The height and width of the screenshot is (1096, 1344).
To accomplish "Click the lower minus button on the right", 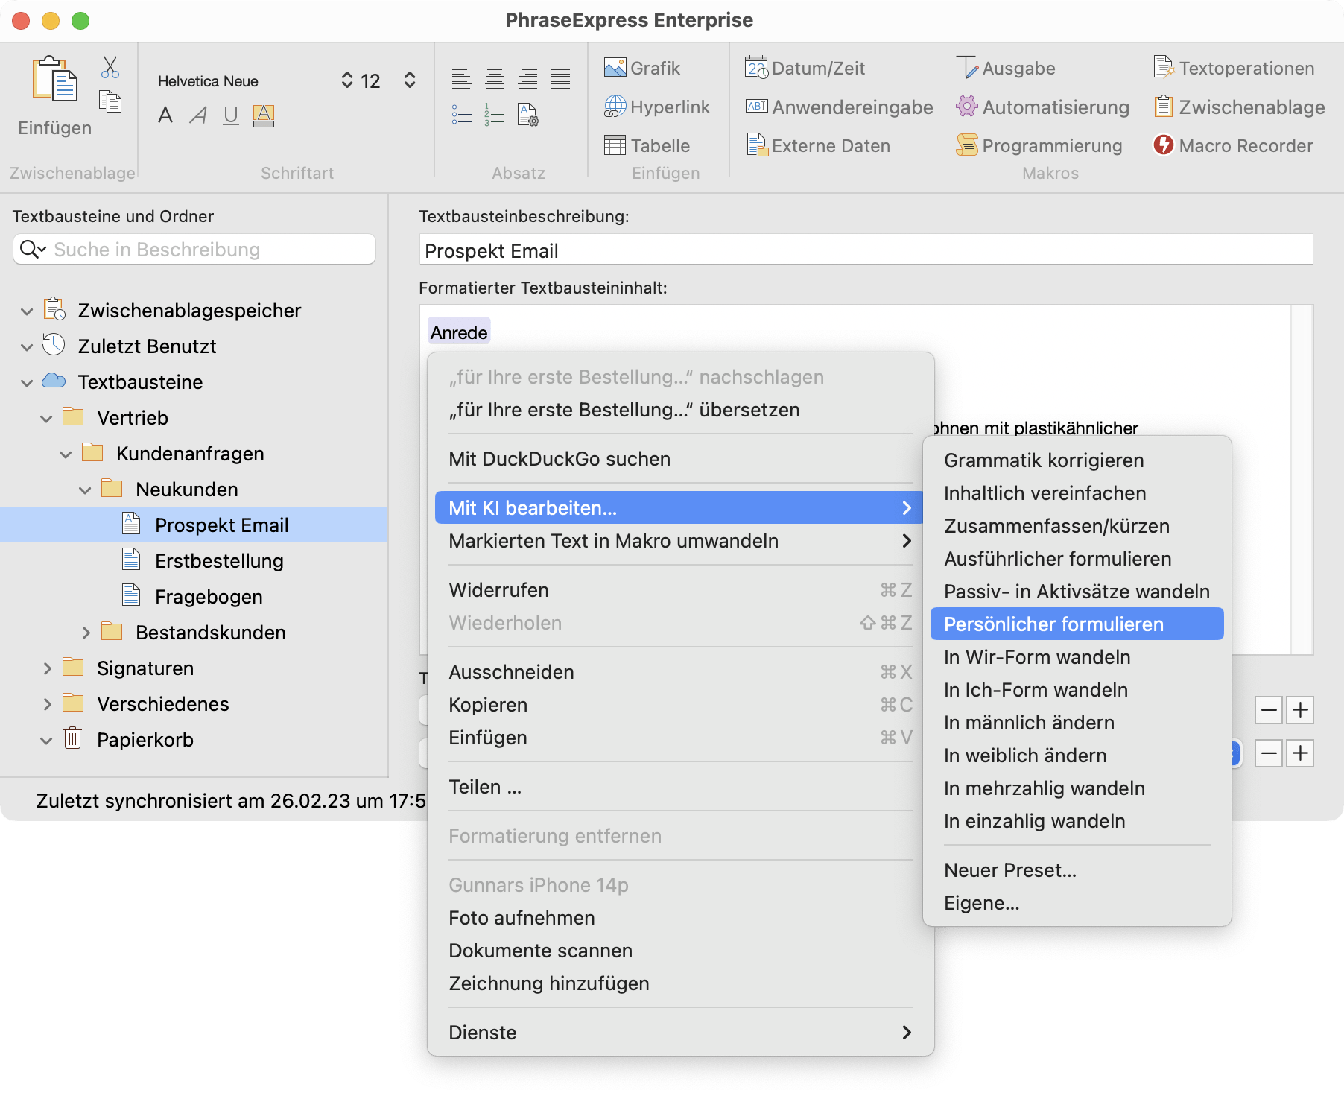I will [x=1269, y=753].
